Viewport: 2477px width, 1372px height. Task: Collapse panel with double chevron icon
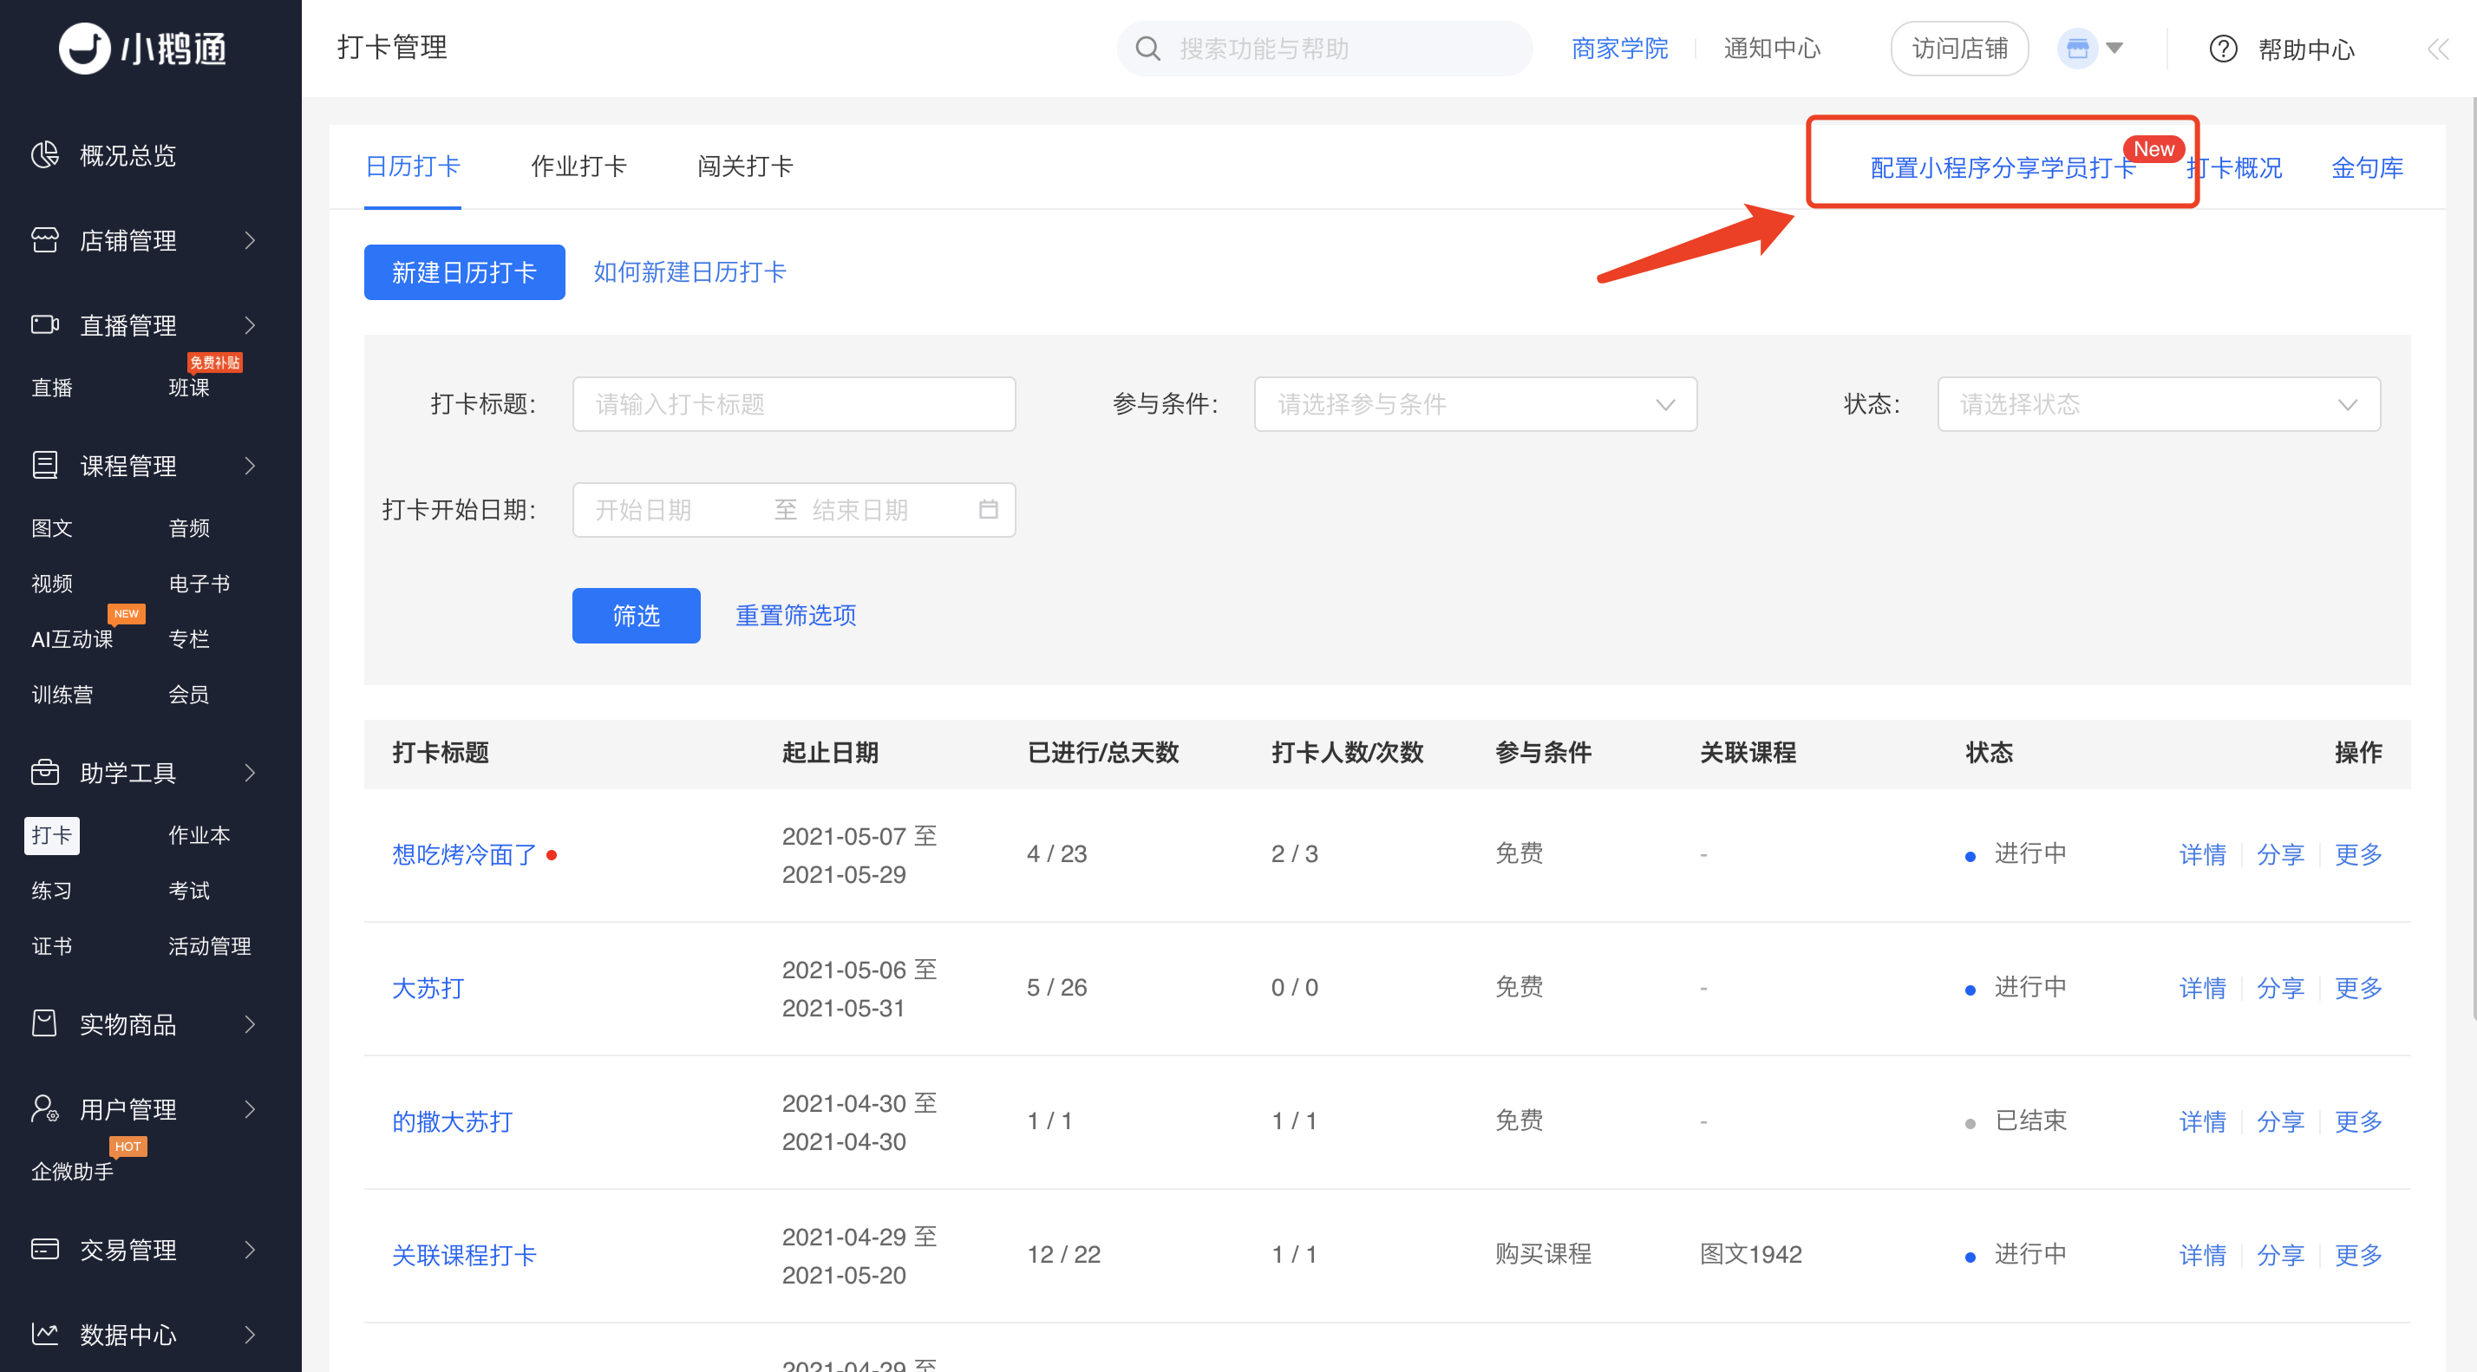click(2438, 49)
